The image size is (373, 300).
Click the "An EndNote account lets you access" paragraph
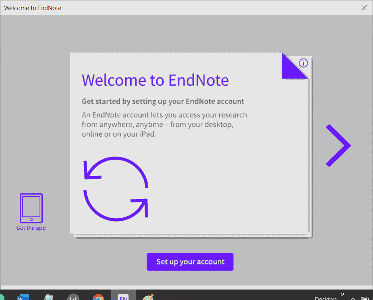pos(164,125)
